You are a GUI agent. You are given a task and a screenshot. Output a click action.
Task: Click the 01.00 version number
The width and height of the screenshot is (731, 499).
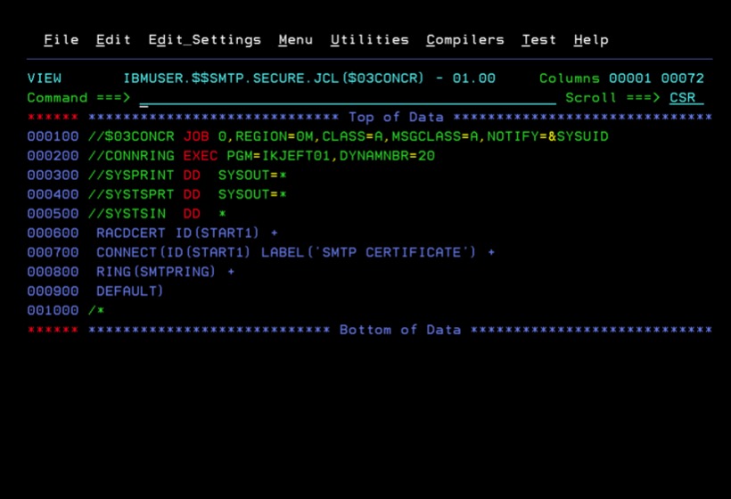click(x=474, y=78)
